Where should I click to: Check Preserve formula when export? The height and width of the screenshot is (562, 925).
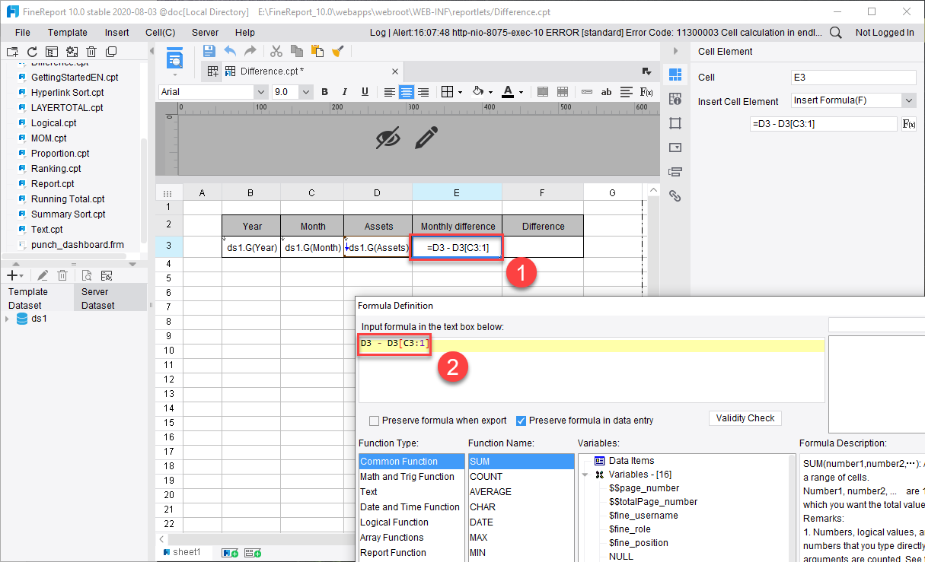pos(375,421)
